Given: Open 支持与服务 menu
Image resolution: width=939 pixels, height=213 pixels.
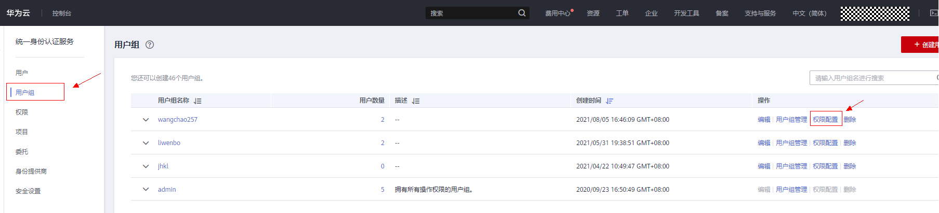Looking at the screenshot, I should [x=760, y=13].
